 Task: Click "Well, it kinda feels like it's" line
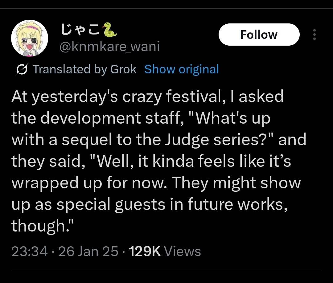click(x=194, y=161)
